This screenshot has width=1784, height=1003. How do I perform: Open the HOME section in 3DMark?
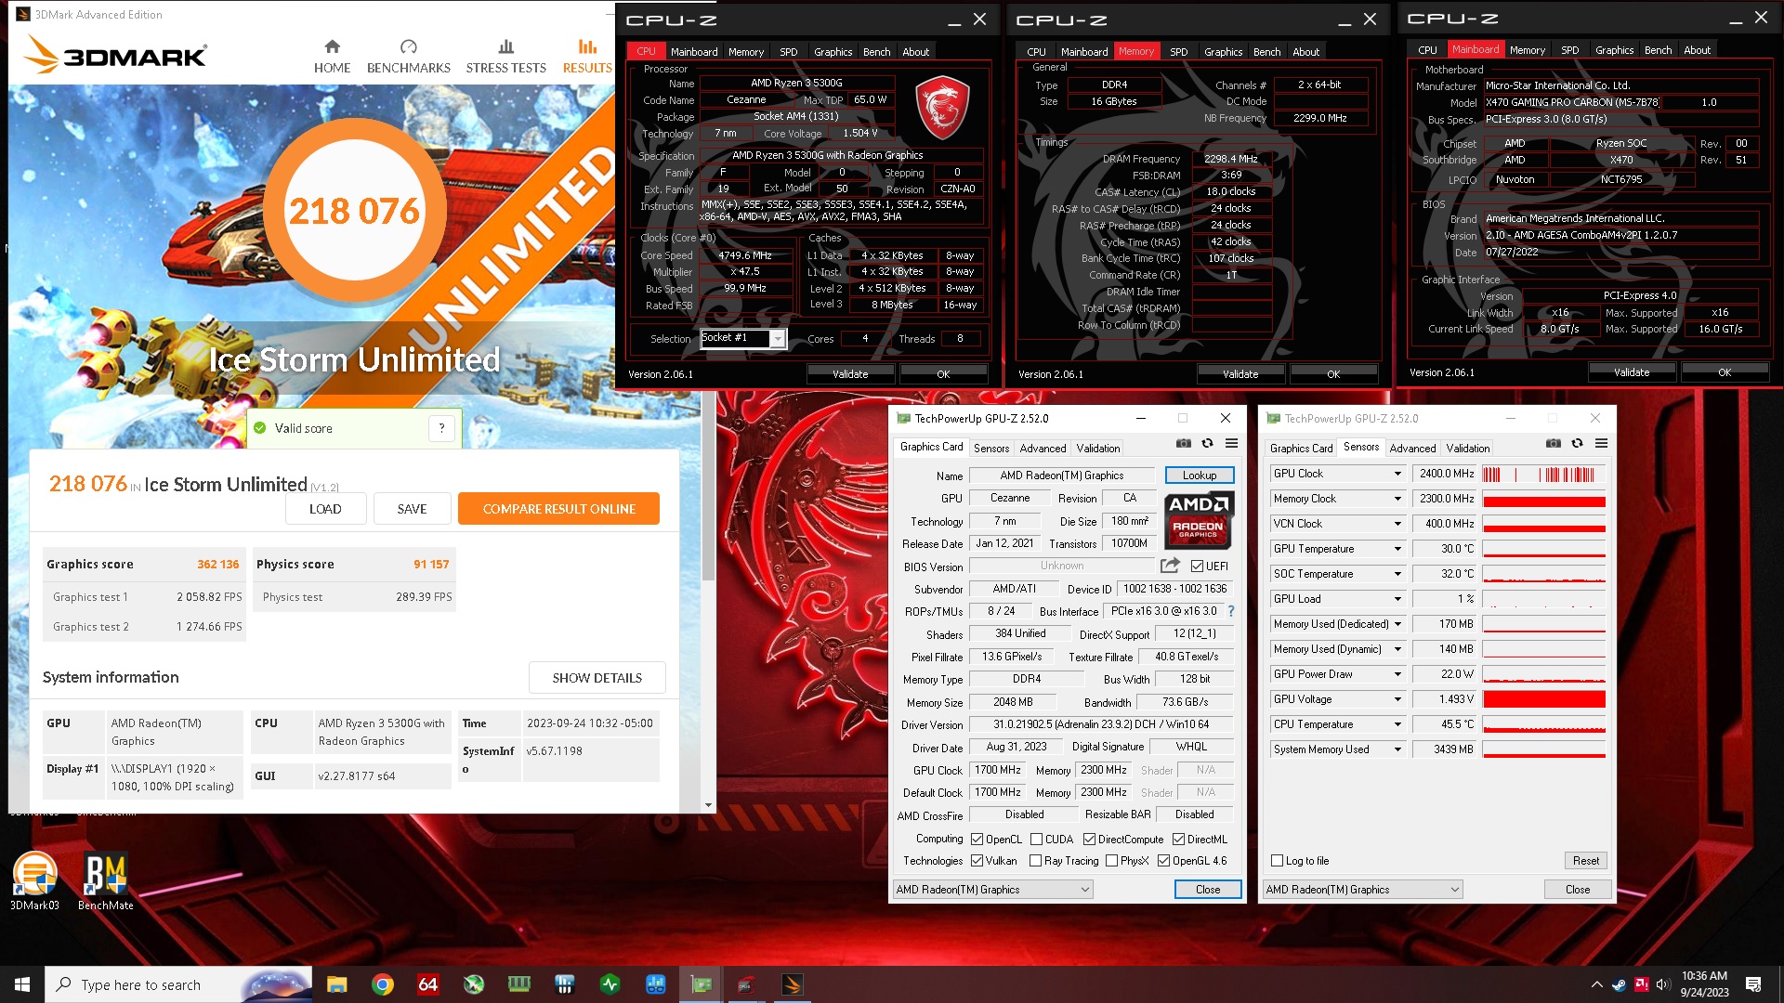pos(332,57)
